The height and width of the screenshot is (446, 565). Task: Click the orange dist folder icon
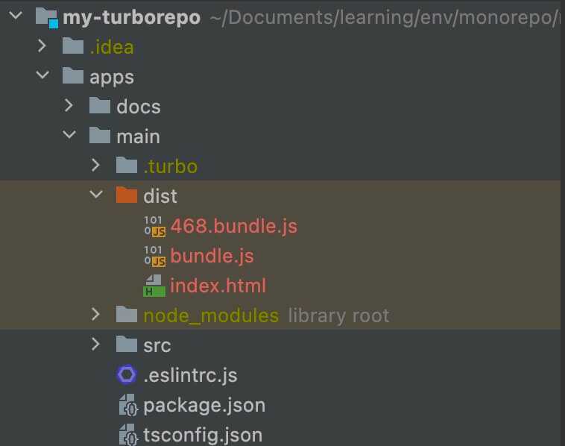127,195
